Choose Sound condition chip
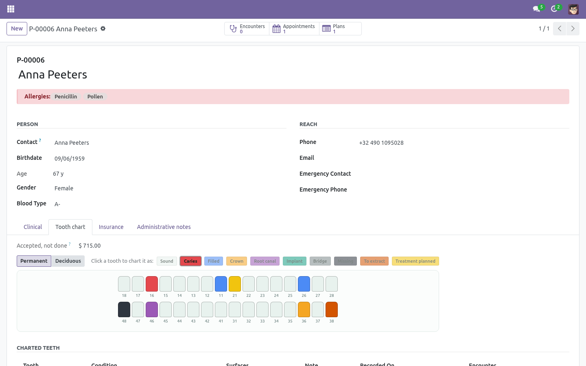 pos(167,261)
